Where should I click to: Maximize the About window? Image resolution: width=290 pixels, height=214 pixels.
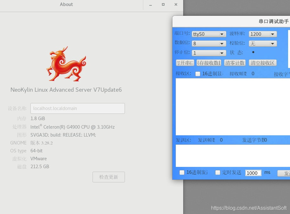click(163, 4)
